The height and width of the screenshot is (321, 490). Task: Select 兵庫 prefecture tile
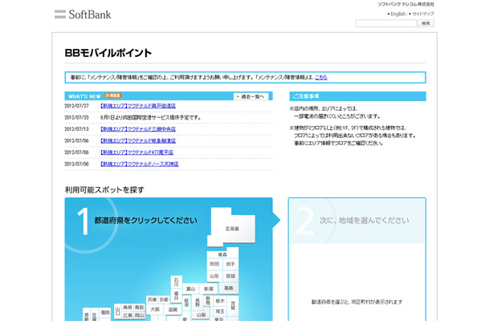pyautogui.click(x=152, y=299)
